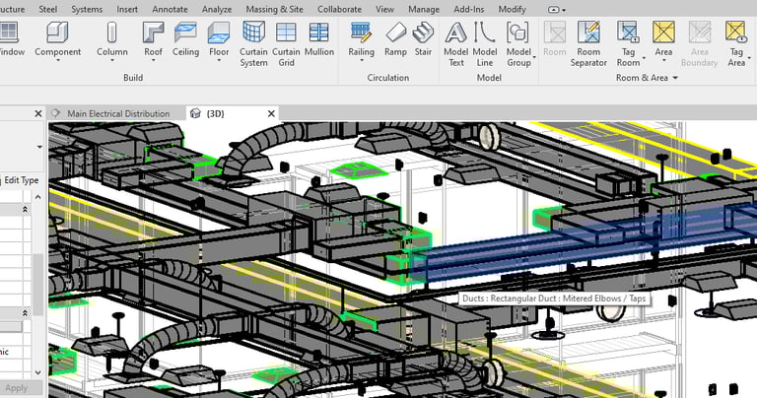Open the Component dropdown arrow
The image size is (757, 398).
click(57, 60)
